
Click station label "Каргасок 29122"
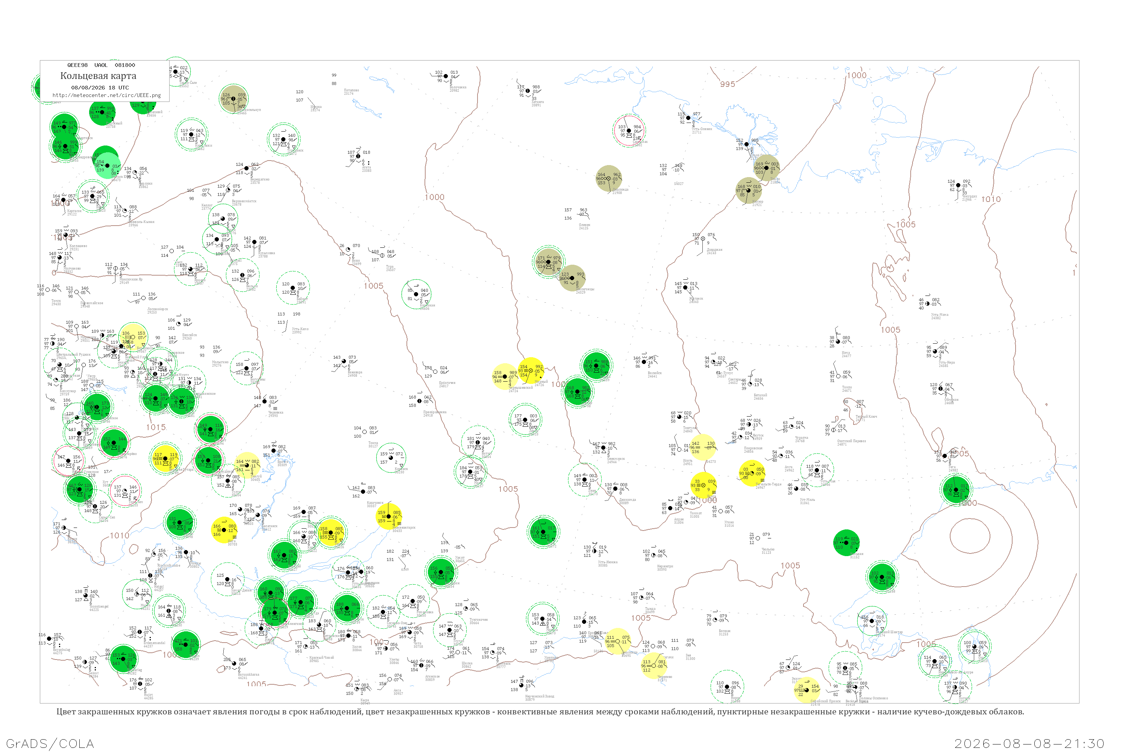(x=74, y=212)
